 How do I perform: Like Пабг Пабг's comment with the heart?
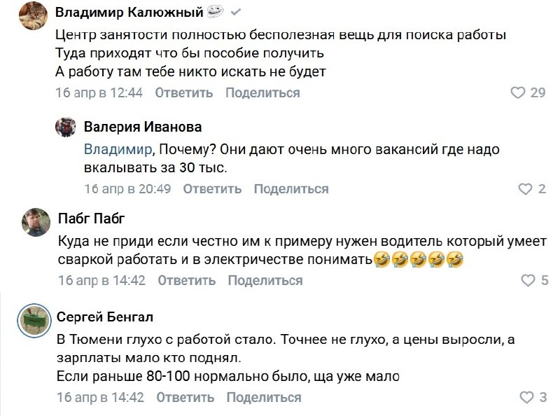pos(528,281)
